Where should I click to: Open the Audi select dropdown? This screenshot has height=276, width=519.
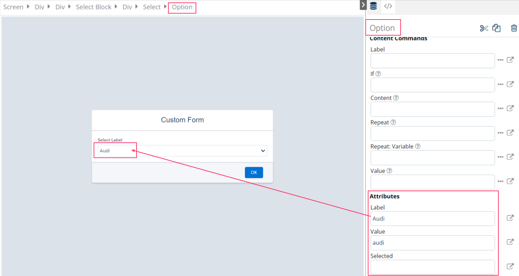182,151
